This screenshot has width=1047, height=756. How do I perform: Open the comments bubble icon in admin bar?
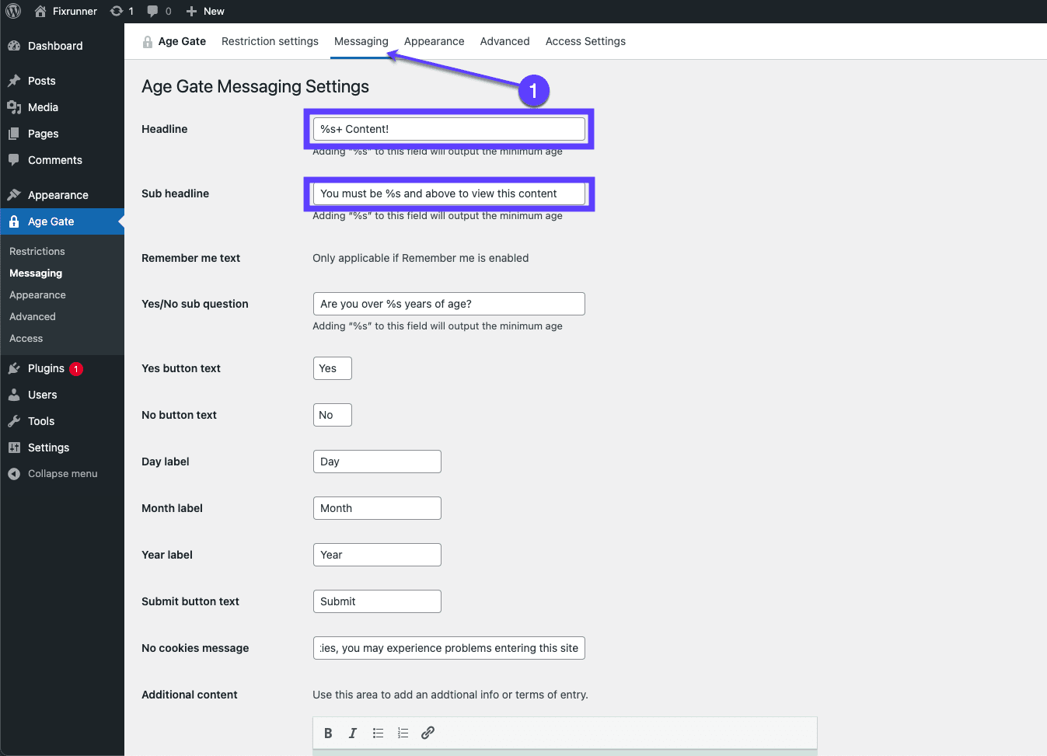coord(152,11)
